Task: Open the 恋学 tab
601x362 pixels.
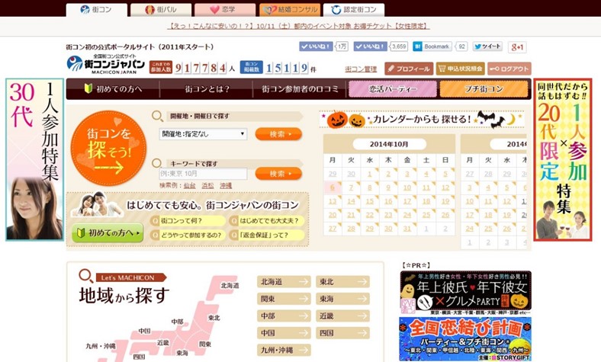Action: tap(225, 10)
